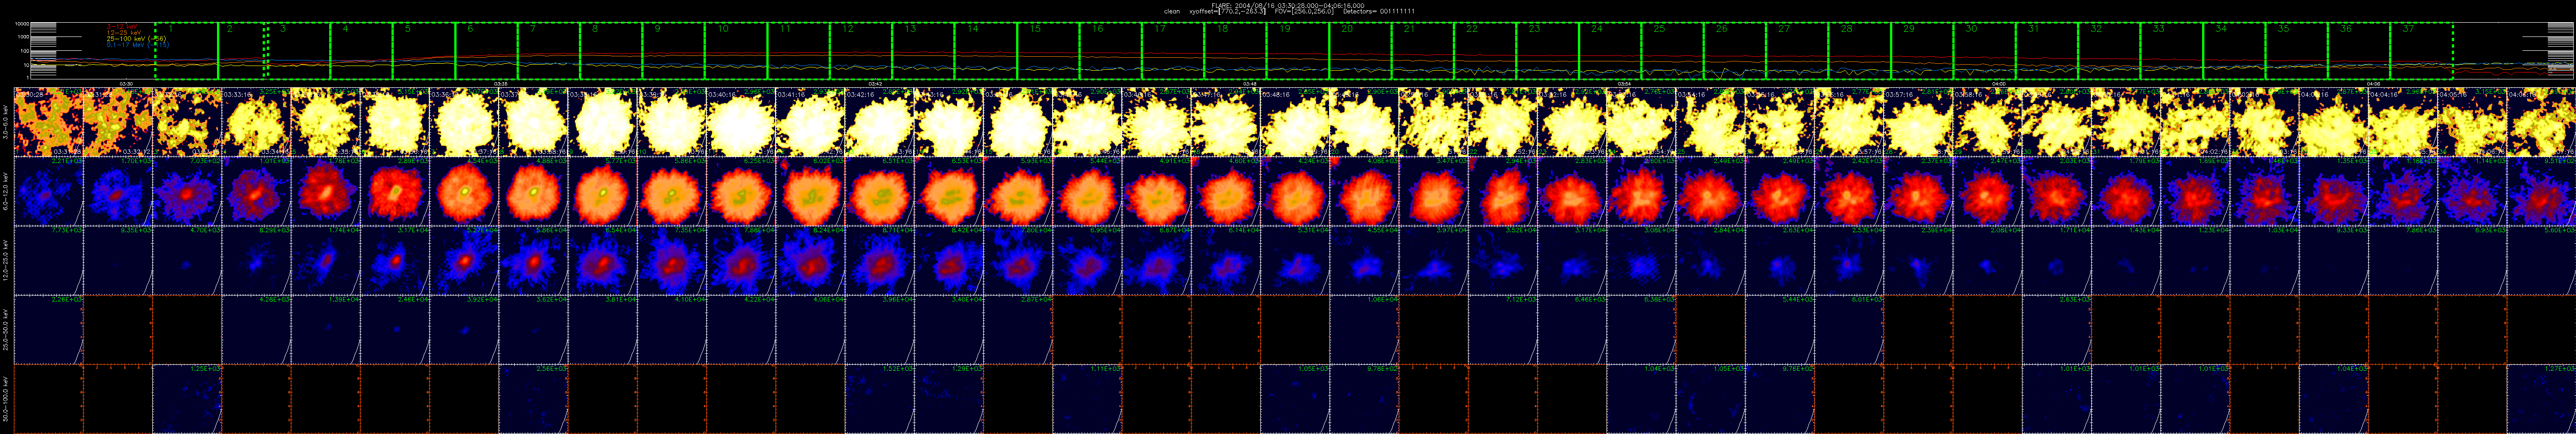Screen dimensions: 2576x434
Task: Click the 03:30 time axis label
Action: click(126, 84)
